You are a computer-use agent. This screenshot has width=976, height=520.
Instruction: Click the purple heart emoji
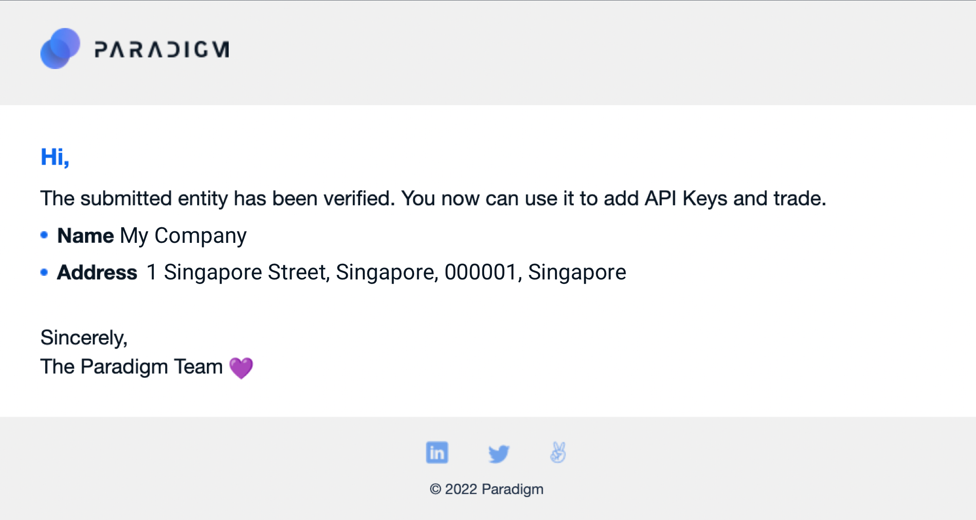pyautogui.click(x=241, y=368)
